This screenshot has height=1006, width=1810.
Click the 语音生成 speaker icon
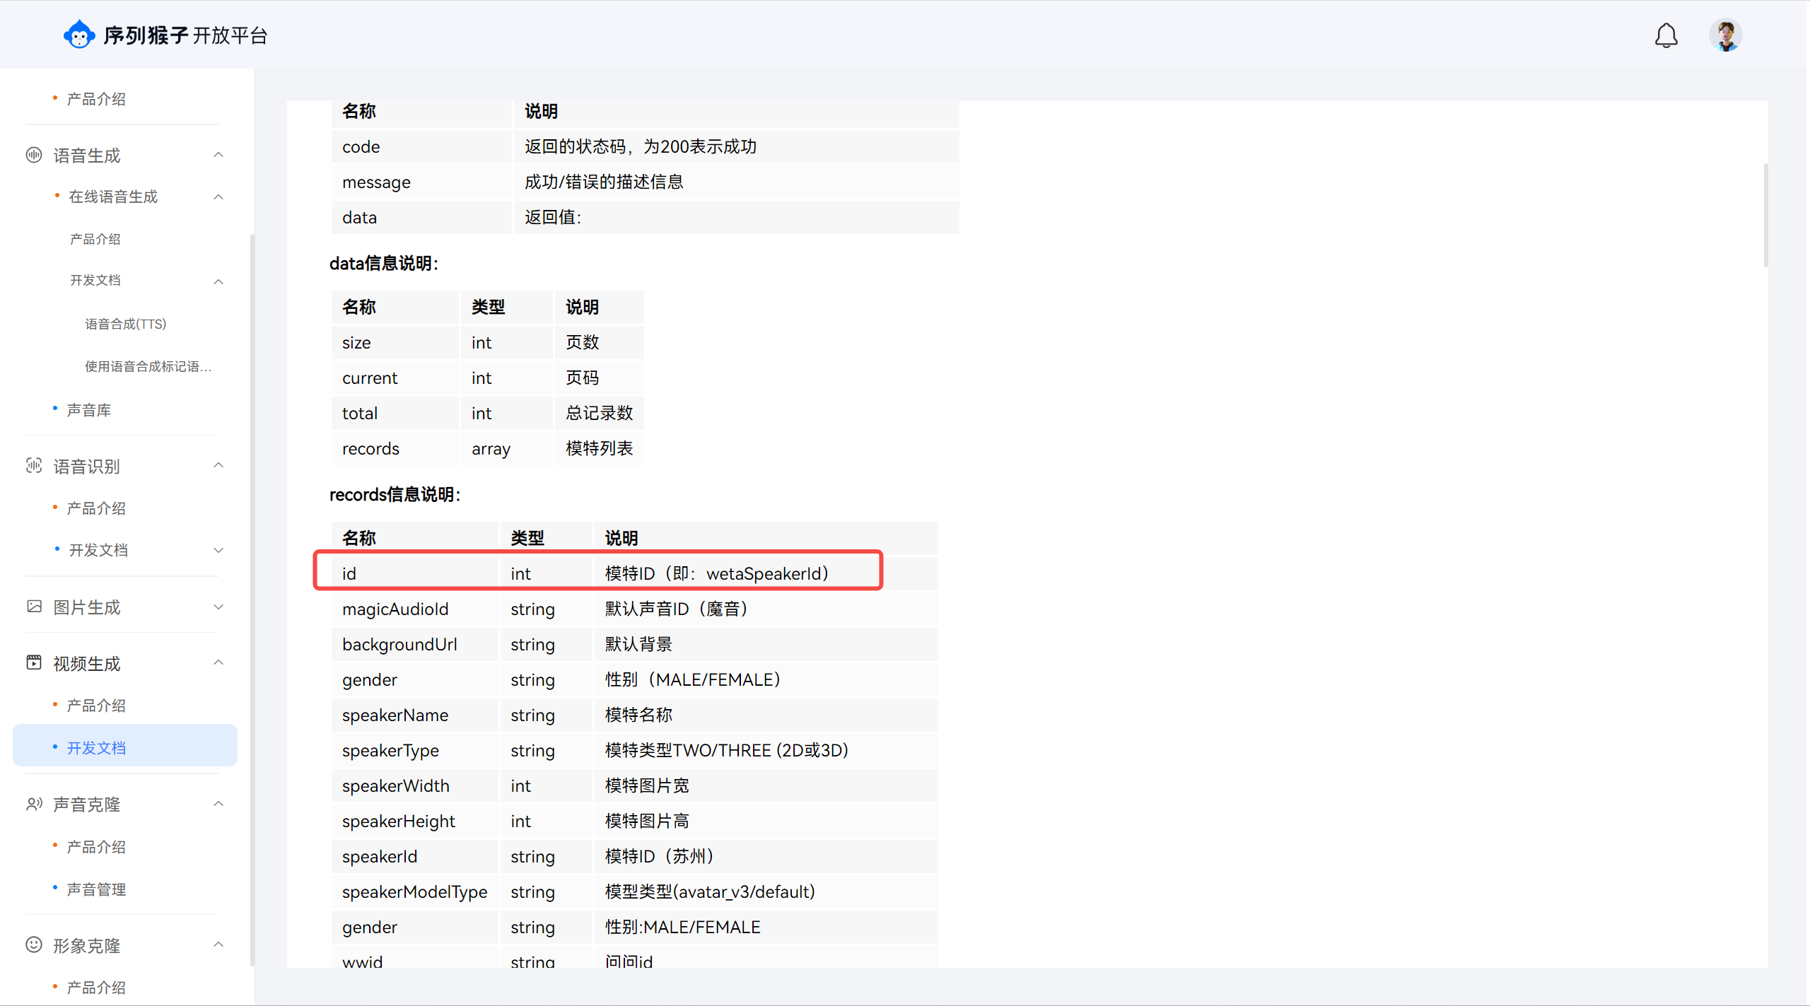tap(33, 155)
